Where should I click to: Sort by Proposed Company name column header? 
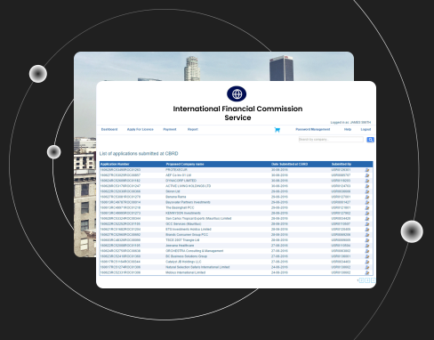tap(185, 164)
